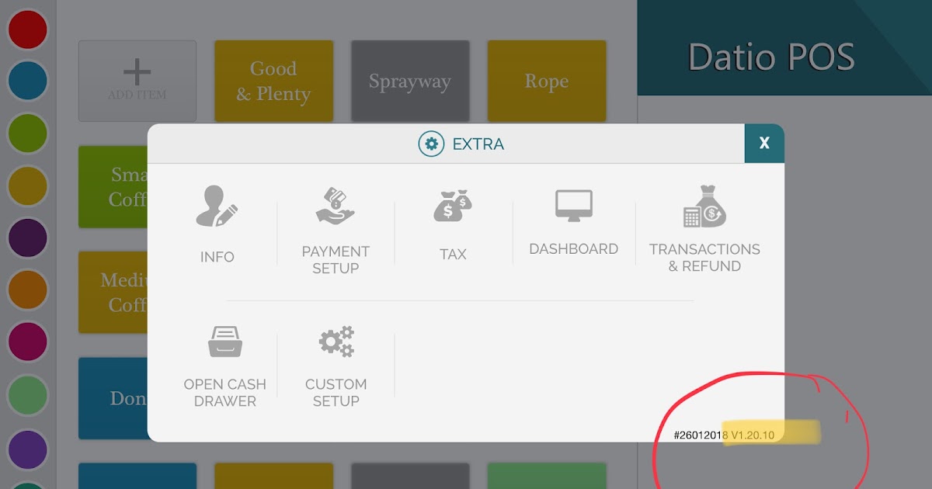Tap the Sprayway item button
This screenshot has height=489, width=932.
(x=410, y=81)
